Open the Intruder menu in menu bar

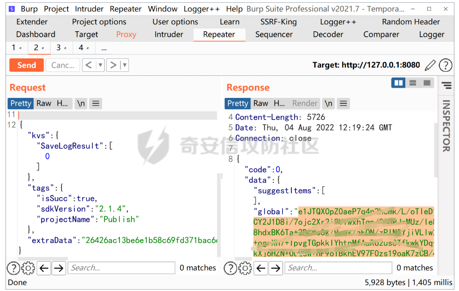(89, 9)
